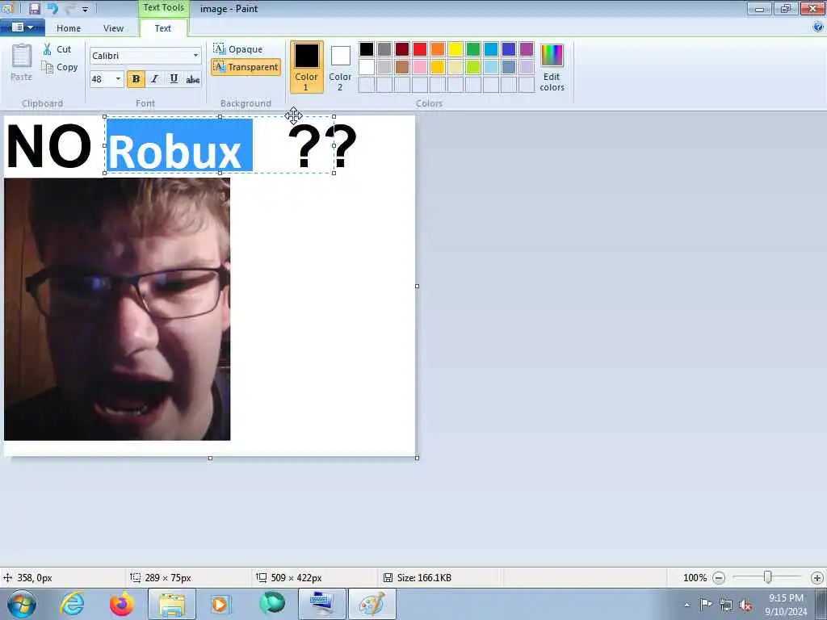Expand the font size 48 dropdown
827x620 pixels.
[x=118, y=79]
